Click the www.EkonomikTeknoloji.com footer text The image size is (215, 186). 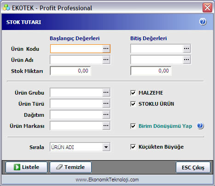tap(107, 180)
